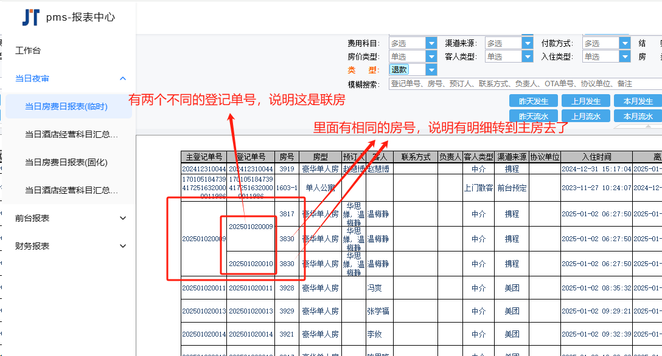662x356 pixels.
Task: Focus the 模糊搜索 search input field
Action: (x=523, y=84)
